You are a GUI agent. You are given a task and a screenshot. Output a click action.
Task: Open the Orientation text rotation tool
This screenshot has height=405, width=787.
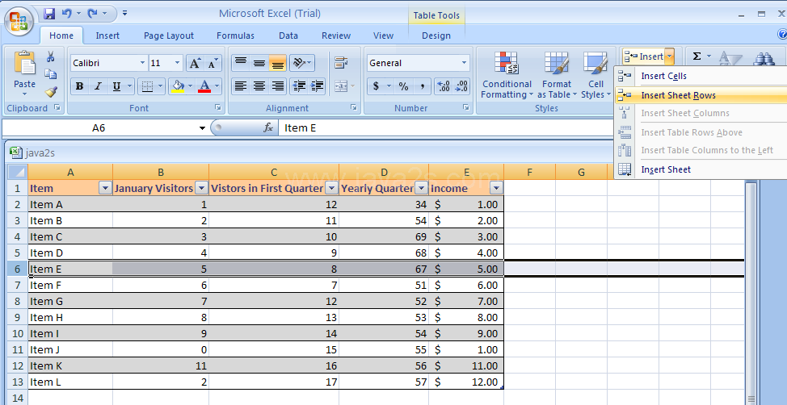click(302, 63)
